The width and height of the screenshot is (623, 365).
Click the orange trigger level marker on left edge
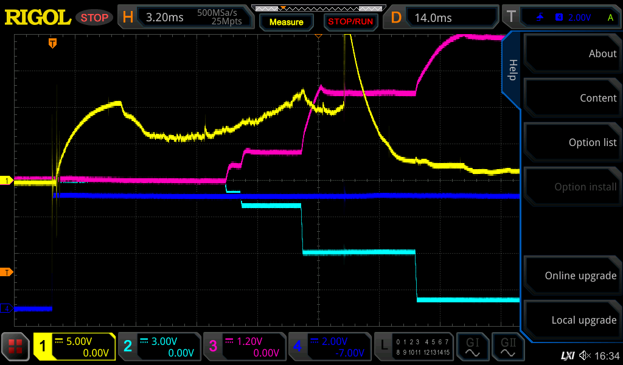[x=7, y=272]
